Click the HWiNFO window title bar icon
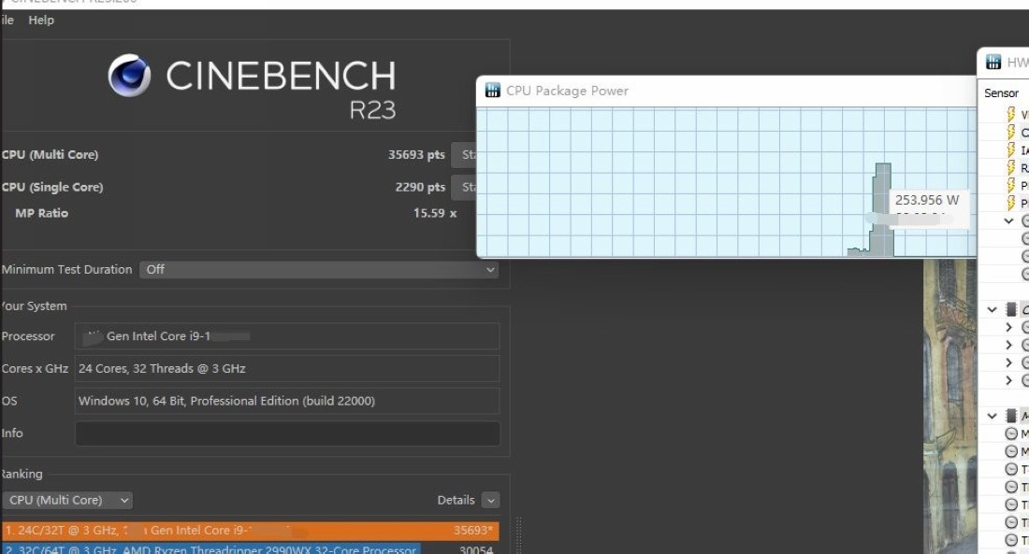 (x=993, y=63)
